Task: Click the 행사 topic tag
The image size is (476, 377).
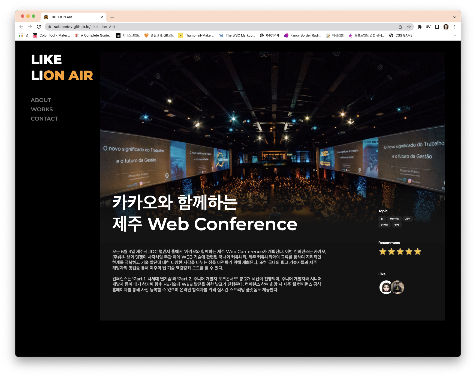Action: coord(397,225)
